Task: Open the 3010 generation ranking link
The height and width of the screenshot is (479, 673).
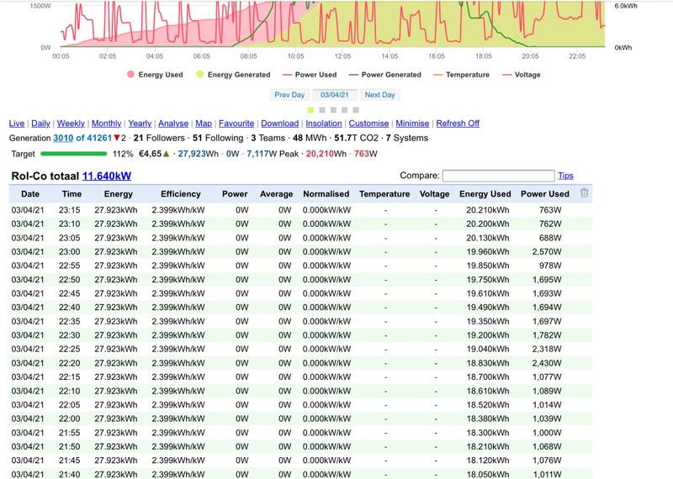Action: pyautogui.click(x=63, y=138)
